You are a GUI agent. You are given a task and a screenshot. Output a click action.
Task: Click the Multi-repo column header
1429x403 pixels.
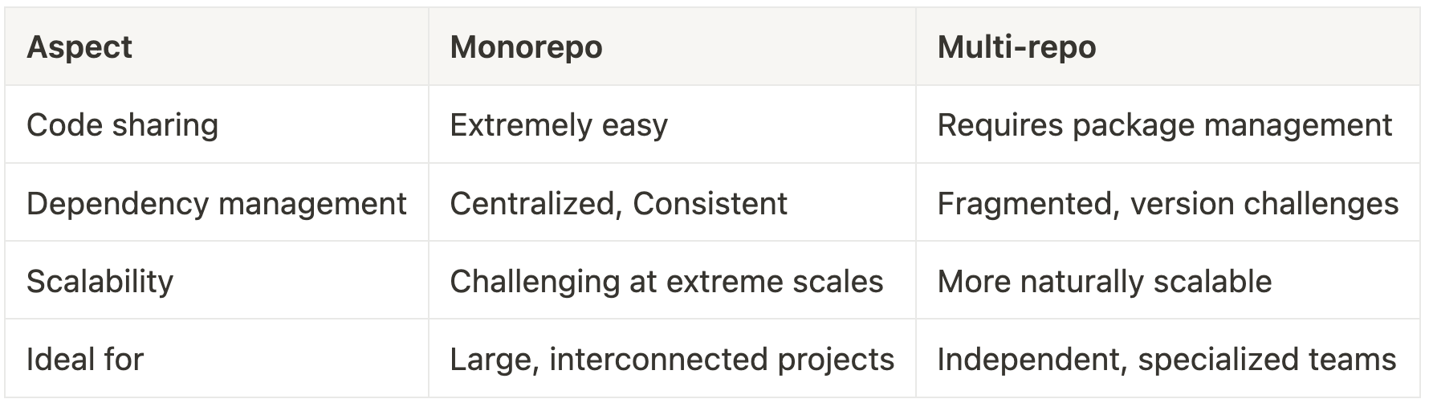(x=1016, y=47)
